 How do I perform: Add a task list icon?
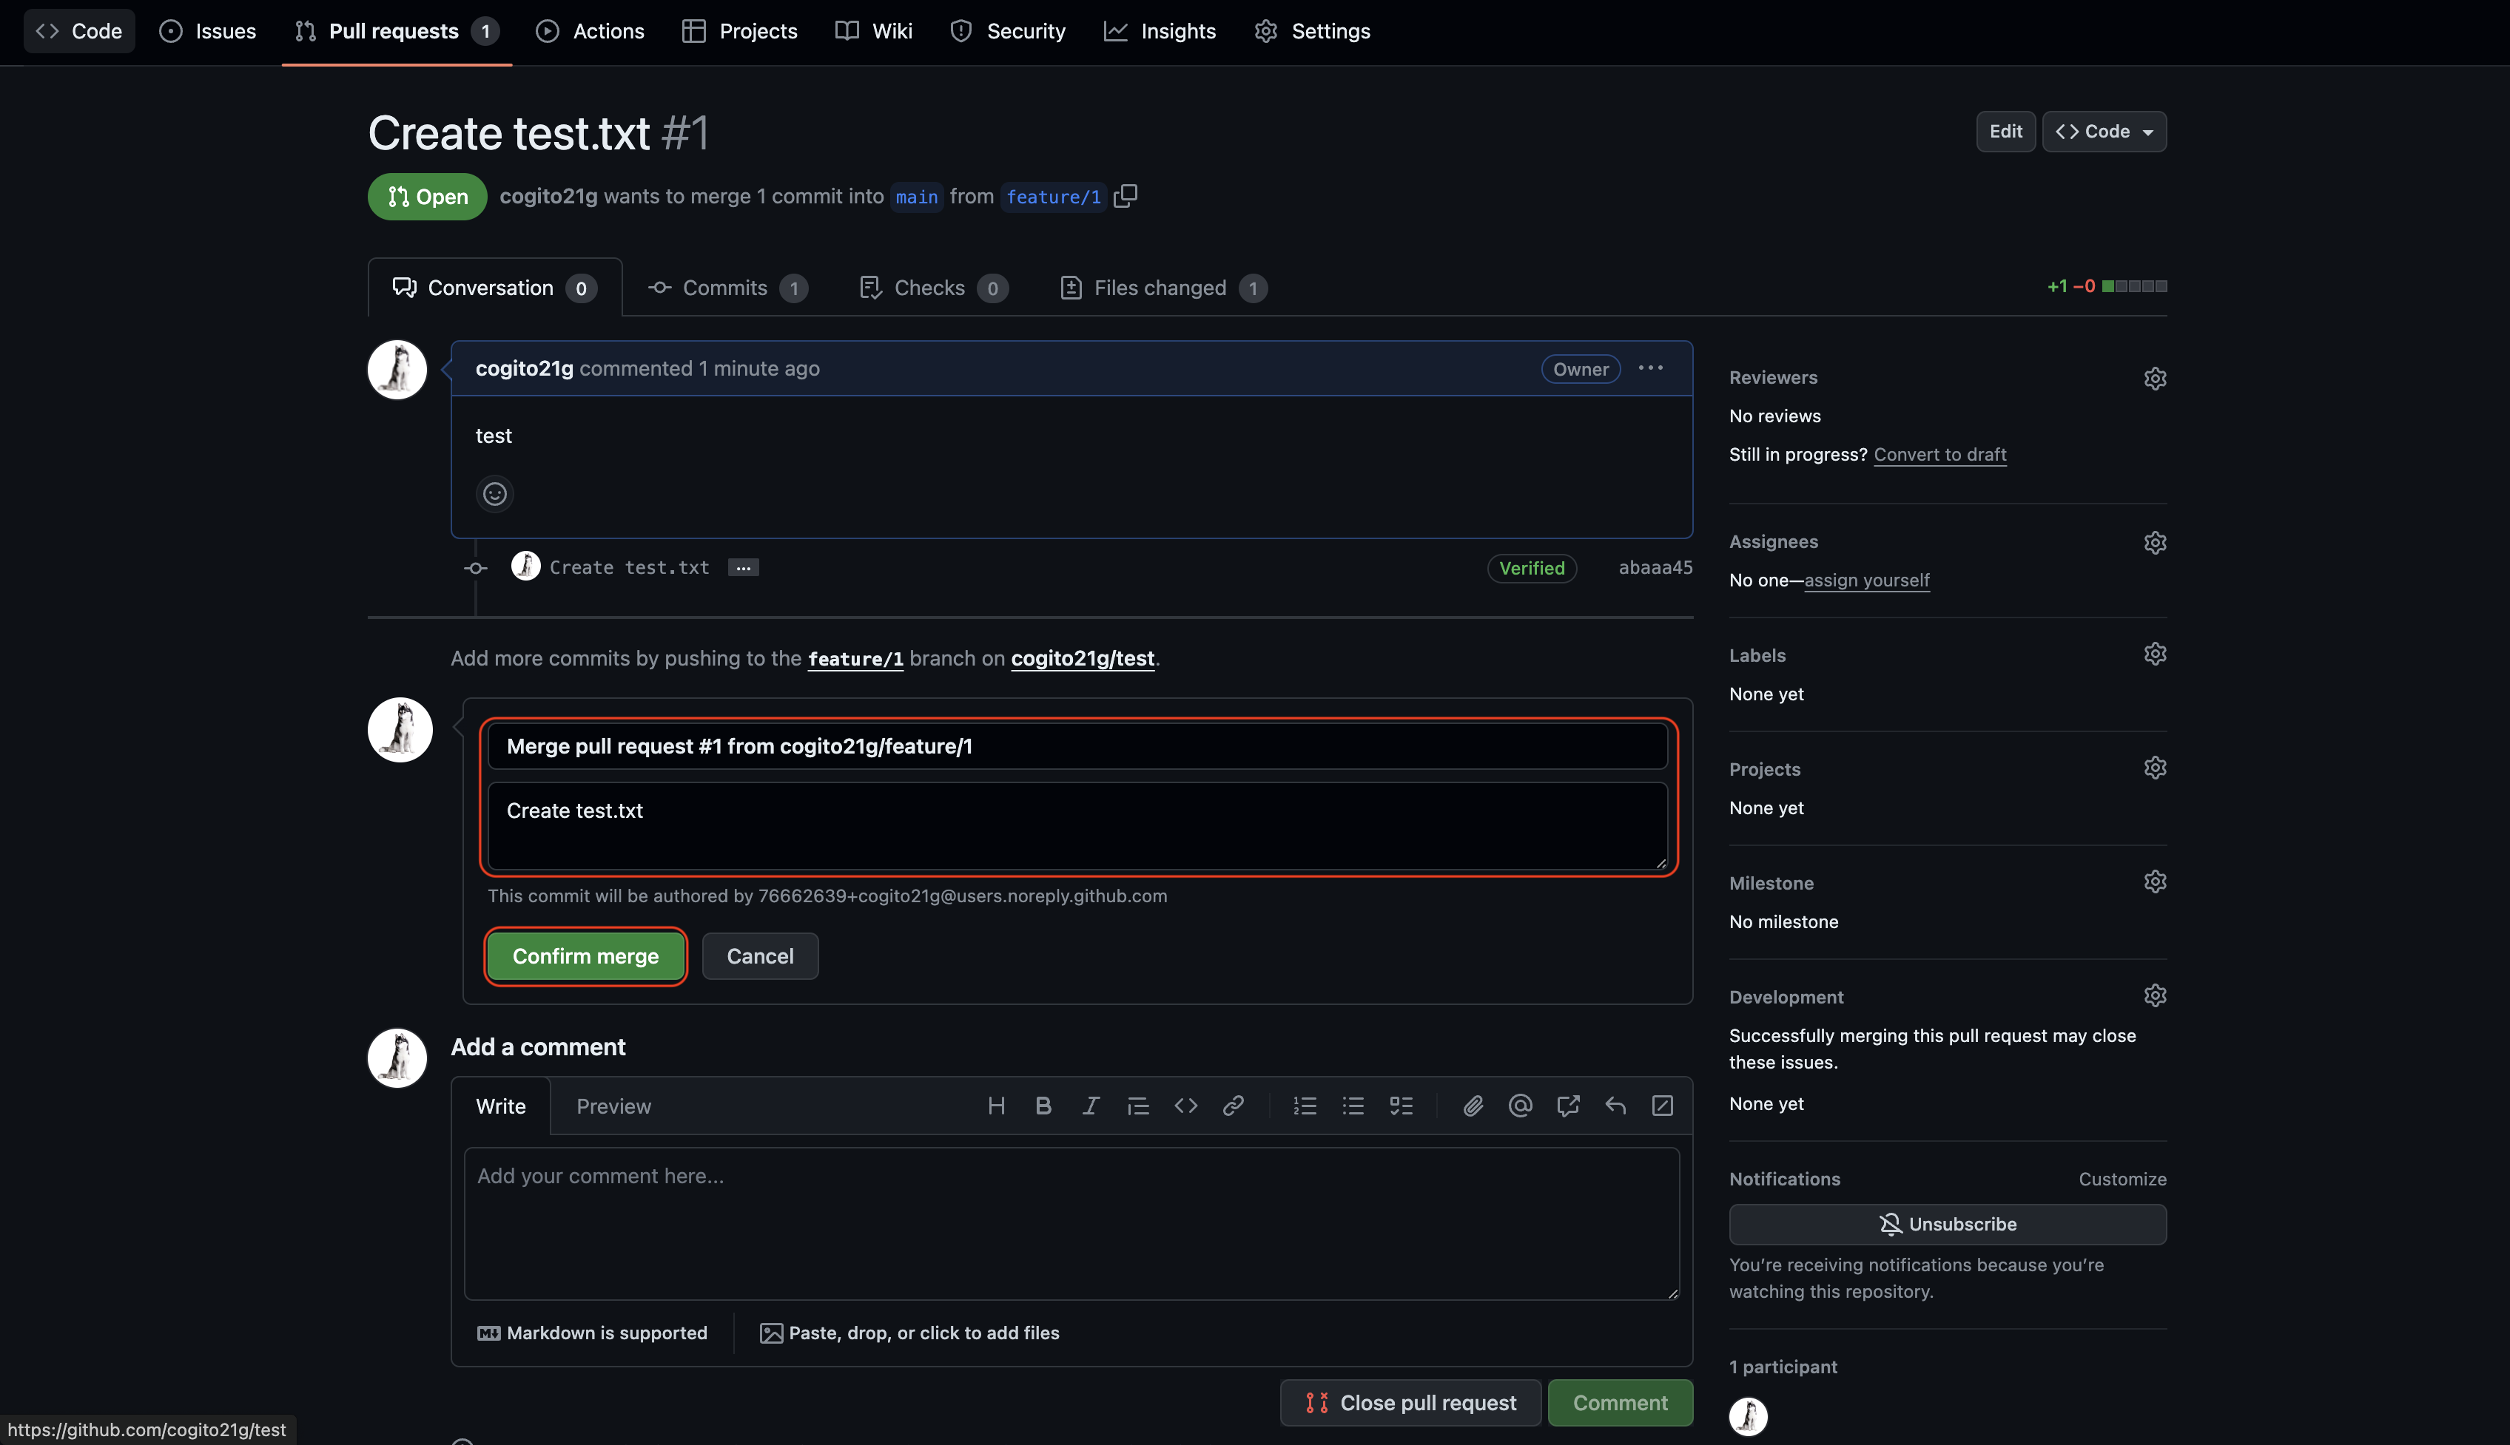(x=1401, y=1106)
